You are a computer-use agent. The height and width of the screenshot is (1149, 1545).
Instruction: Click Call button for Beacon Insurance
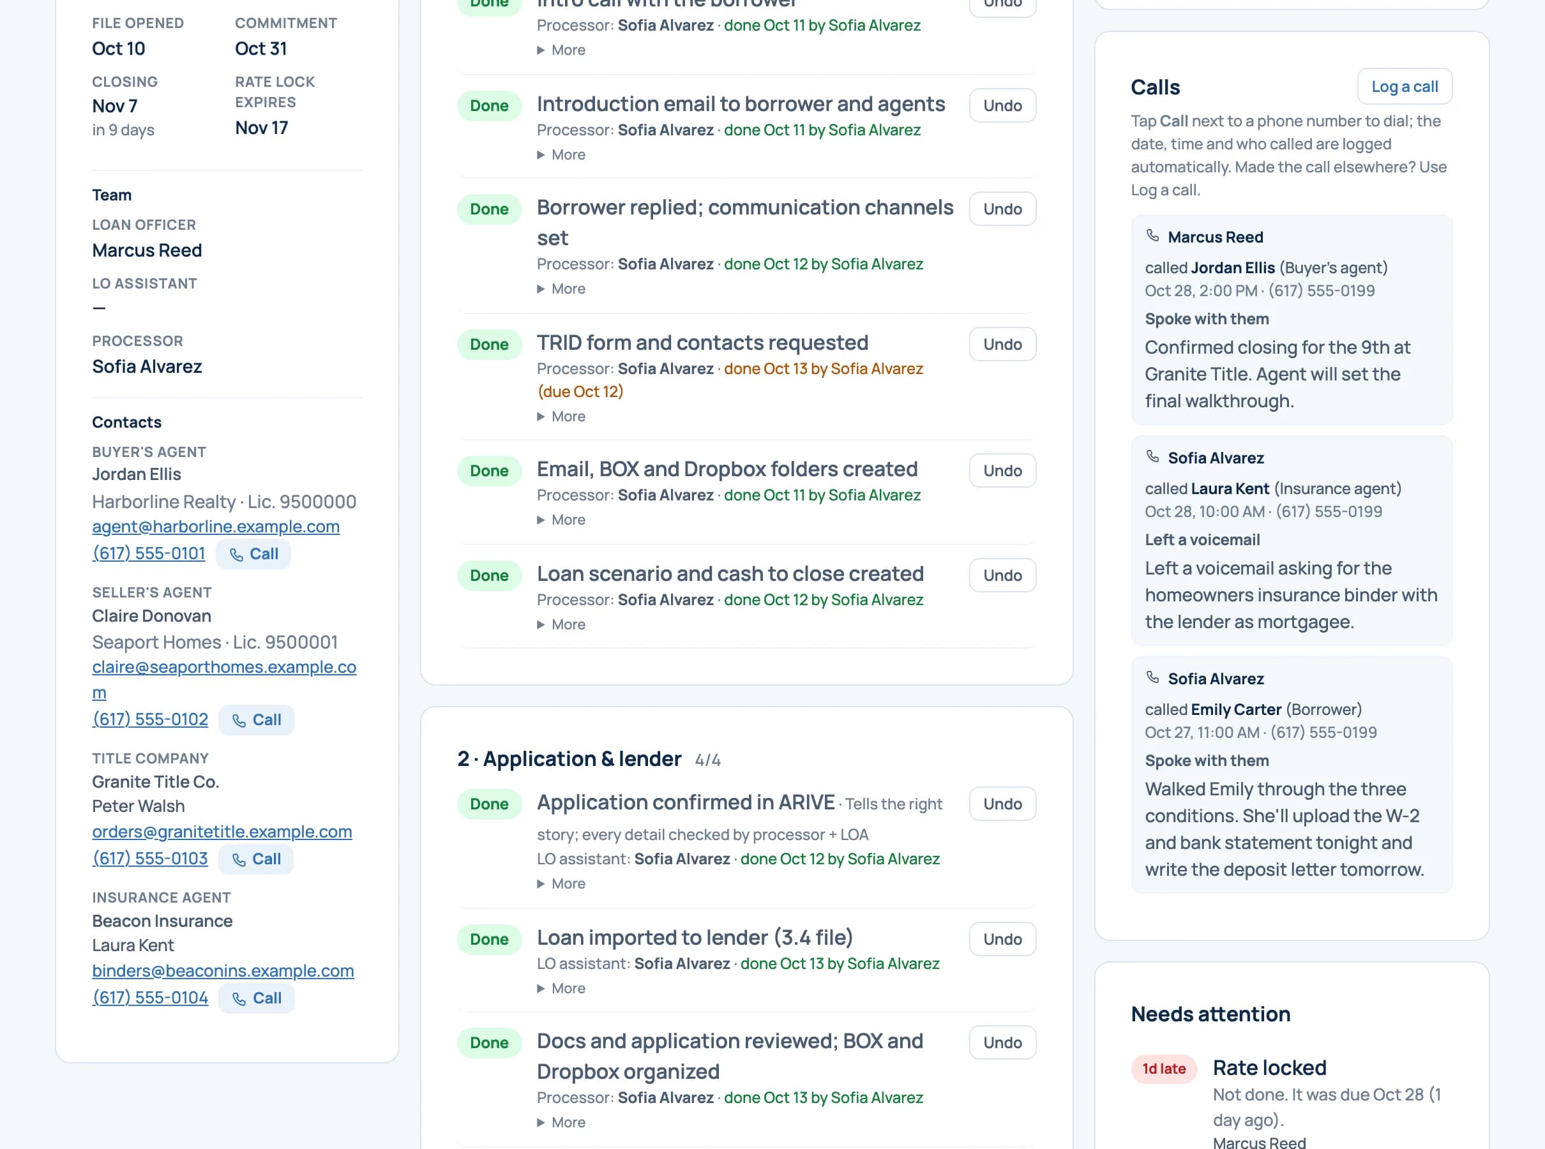(x=256, y=998)
